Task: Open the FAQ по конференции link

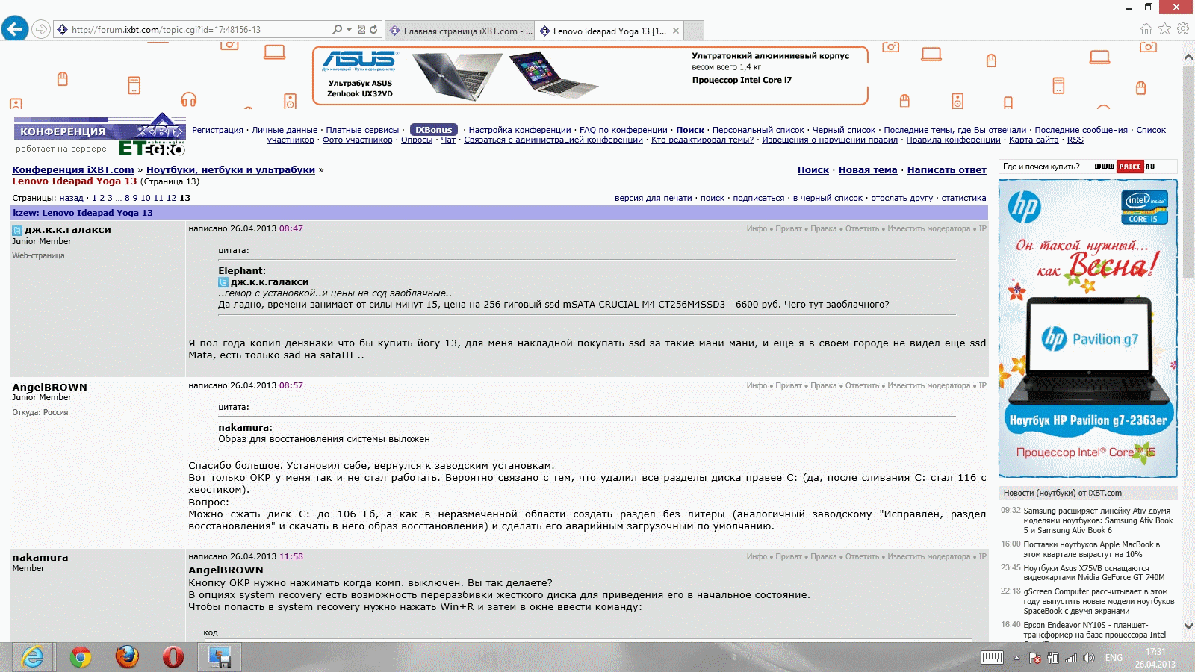Action: (624, 130)
